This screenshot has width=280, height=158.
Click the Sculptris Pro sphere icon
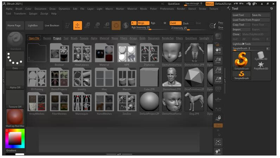click(126, 26)
